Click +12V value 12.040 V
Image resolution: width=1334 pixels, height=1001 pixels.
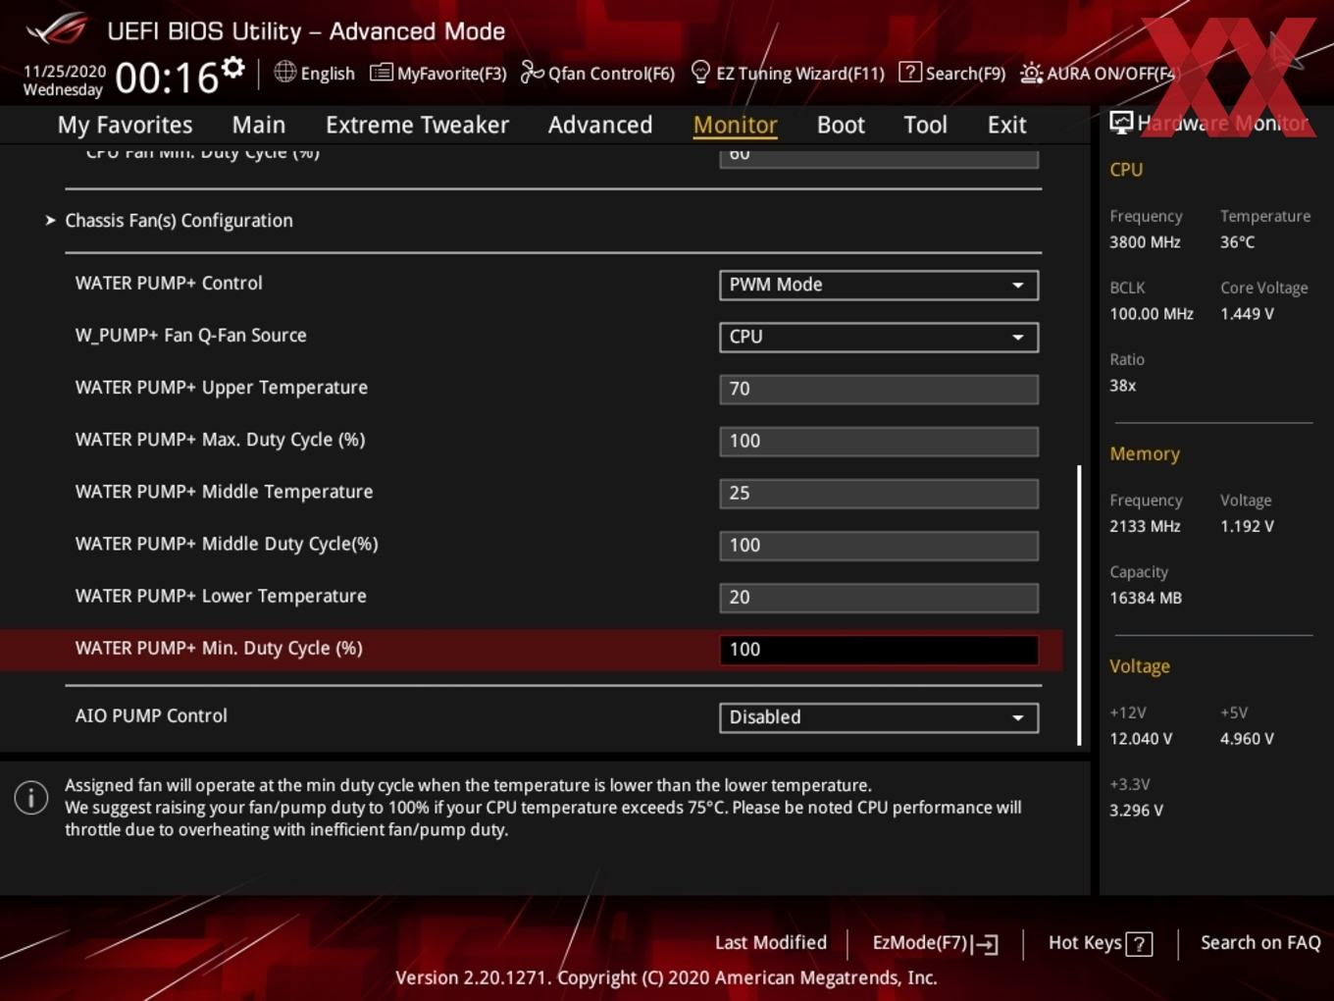[x=1141, y=738]
